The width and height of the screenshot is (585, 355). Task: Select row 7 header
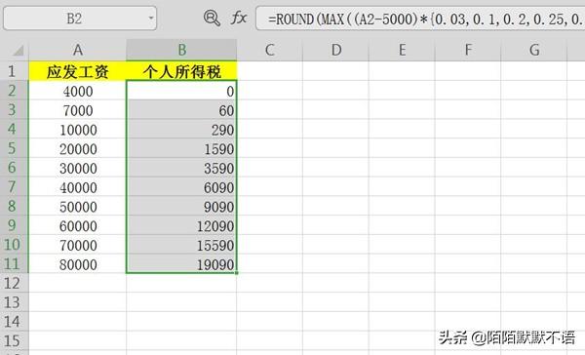coord(15,186)
